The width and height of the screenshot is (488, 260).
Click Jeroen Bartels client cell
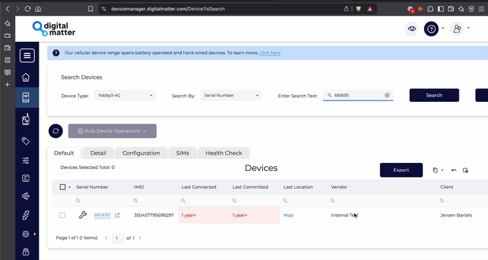click(x=456, y=215)
